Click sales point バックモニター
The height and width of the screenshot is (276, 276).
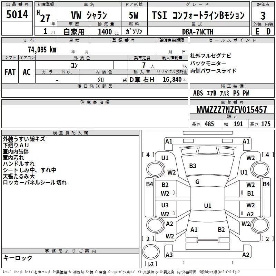[208, 63]
